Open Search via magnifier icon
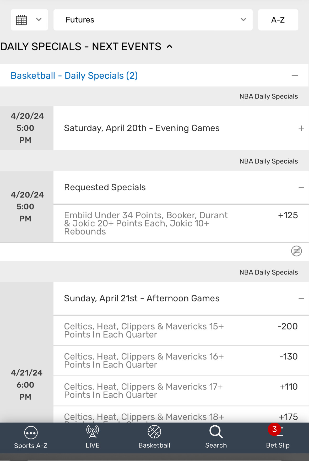The height and width of the screenshot is (461, 309). [x=216, y=432]
